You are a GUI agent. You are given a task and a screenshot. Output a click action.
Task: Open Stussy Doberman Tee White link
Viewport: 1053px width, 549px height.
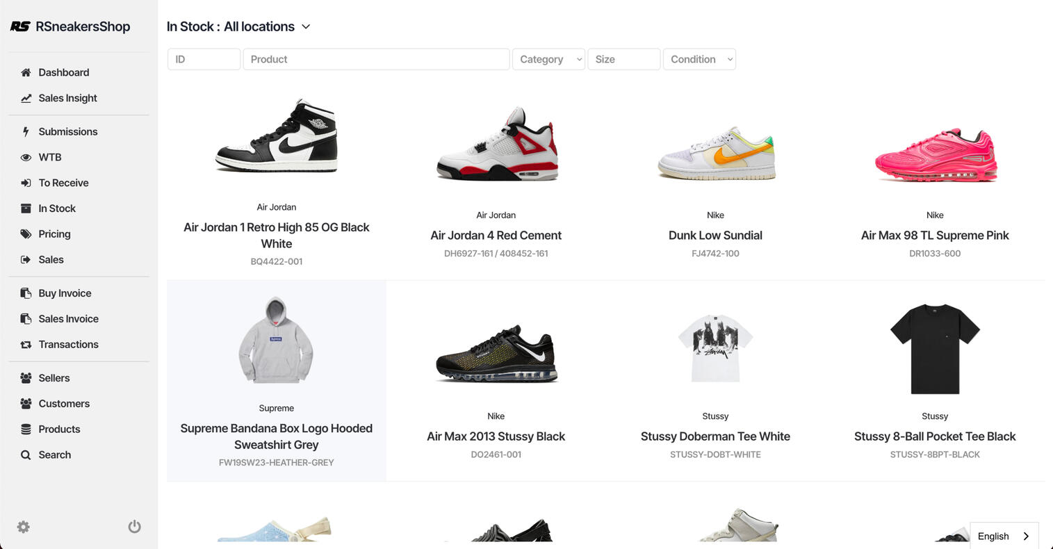[x=715, y=436]
